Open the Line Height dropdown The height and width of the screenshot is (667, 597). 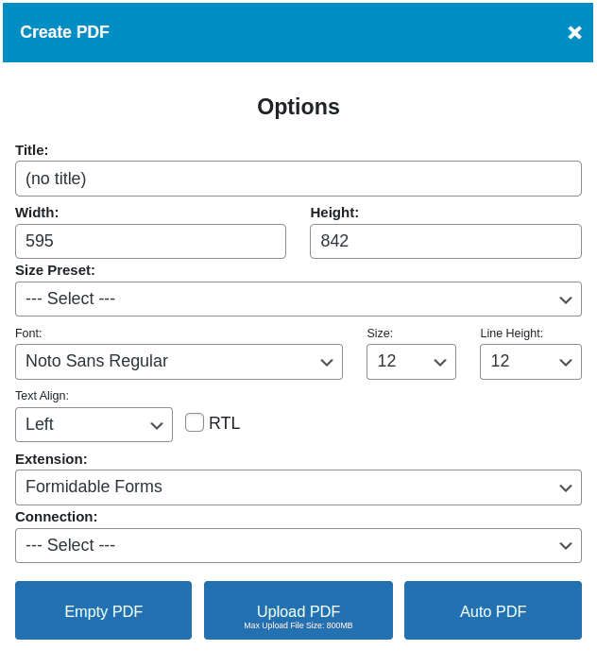[520, 362]
